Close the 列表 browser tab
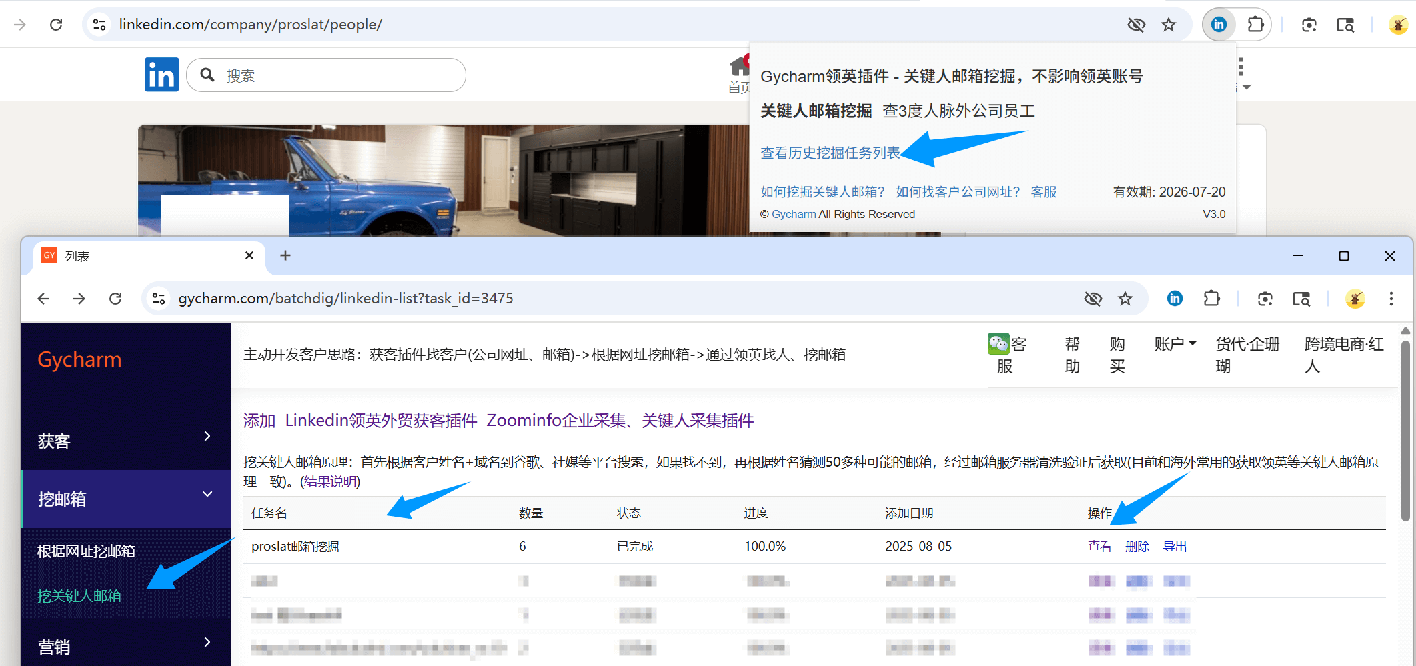1416x666 pixels. [249, 255]
